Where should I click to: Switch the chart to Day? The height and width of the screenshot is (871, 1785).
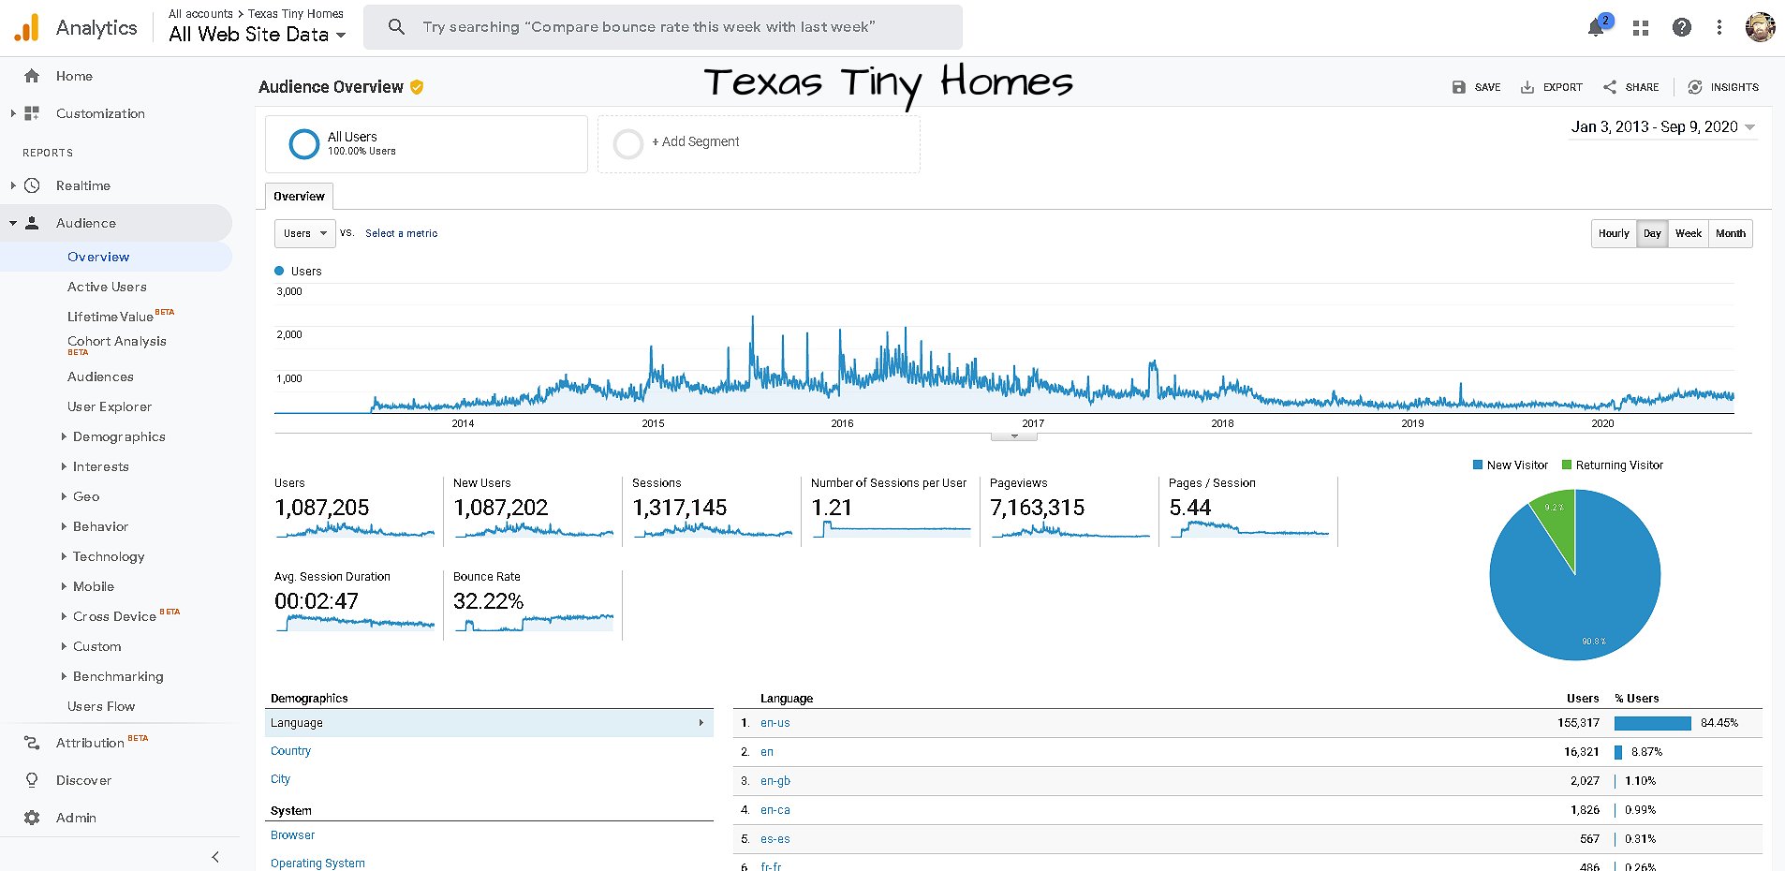tap(1652, 233)
